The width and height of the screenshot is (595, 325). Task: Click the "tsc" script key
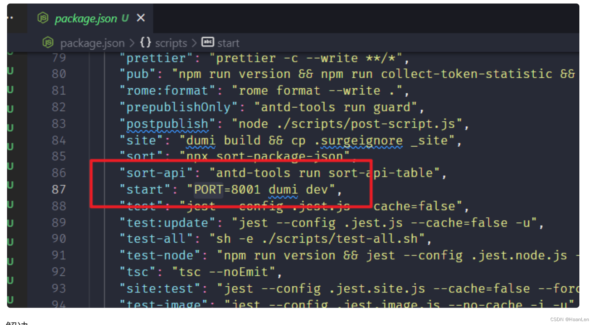[138, 272]
